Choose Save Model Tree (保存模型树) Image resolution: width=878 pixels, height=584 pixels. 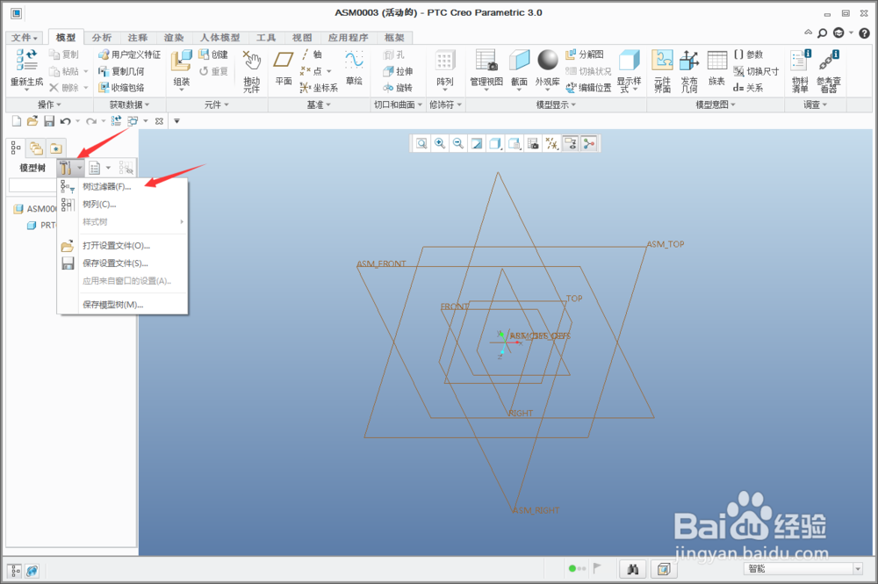coord(123,305)
